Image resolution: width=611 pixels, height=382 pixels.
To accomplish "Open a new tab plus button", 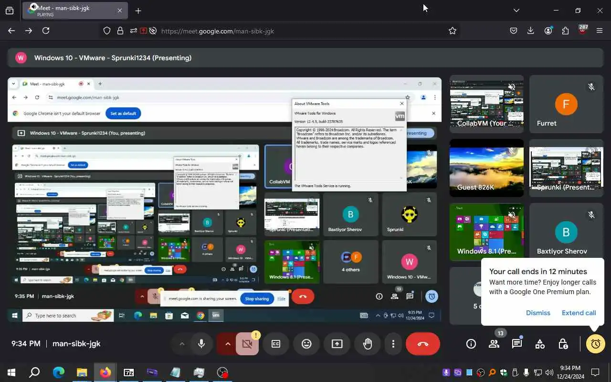I will (138, 11).
